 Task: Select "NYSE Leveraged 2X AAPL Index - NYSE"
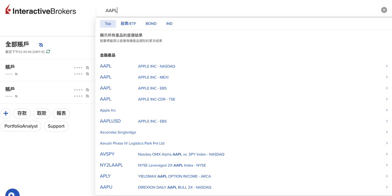(172, 165)
